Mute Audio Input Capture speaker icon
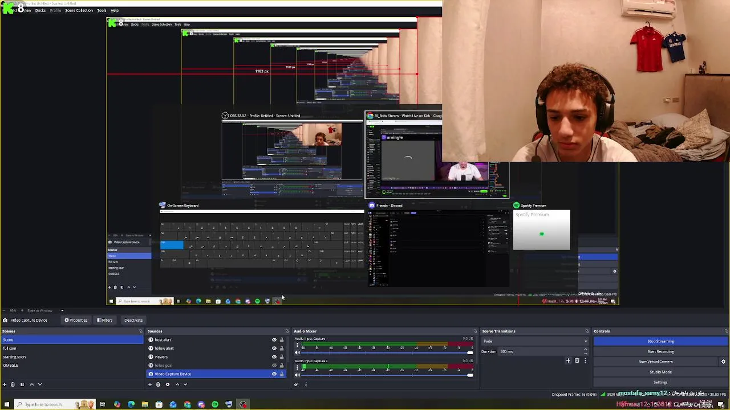Image resolution: width=730 pixels, height=410 pixels. [297, 352]
